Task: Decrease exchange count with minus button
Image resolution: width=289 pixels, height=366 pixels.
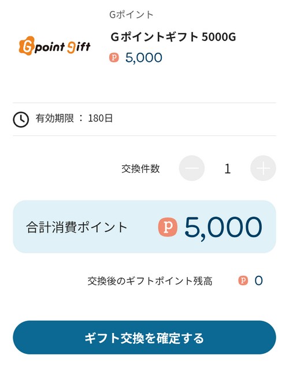Action: [x=192, y=168]
